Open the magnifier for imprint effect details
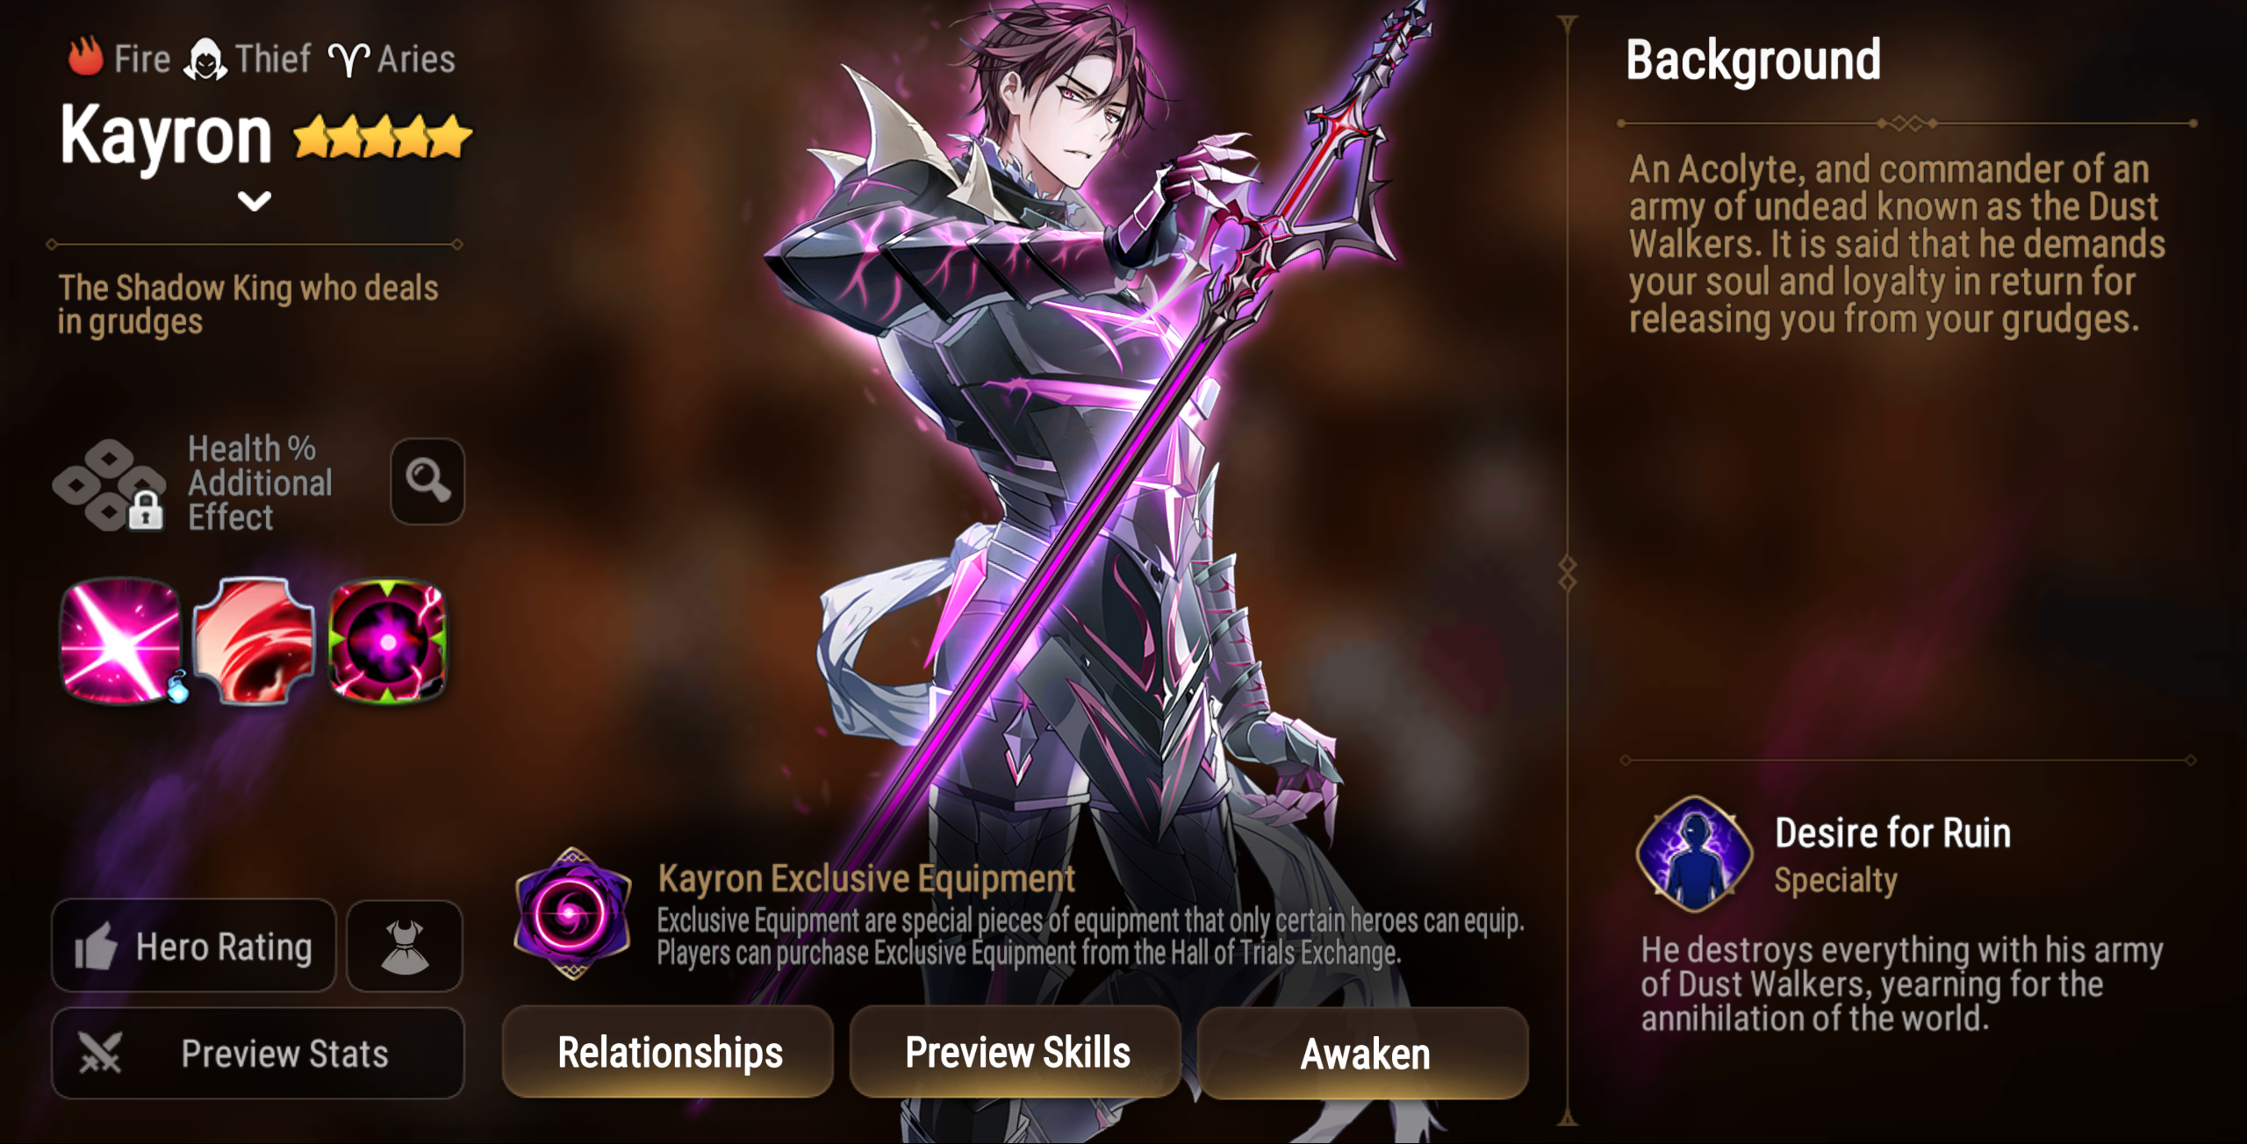Viewport: 2247px width, 1144px height. click(427, 481)
